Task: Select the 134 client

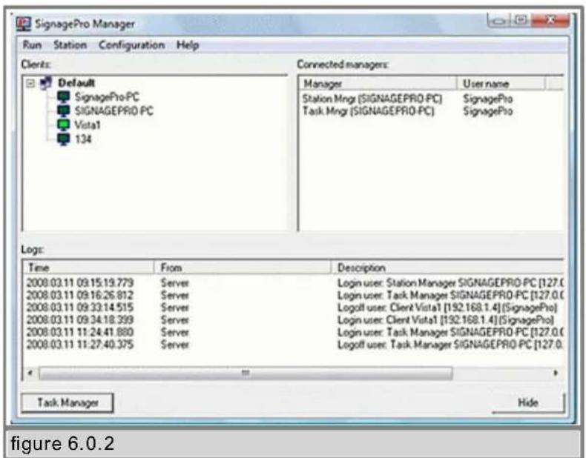Action: tap(83, 139)
